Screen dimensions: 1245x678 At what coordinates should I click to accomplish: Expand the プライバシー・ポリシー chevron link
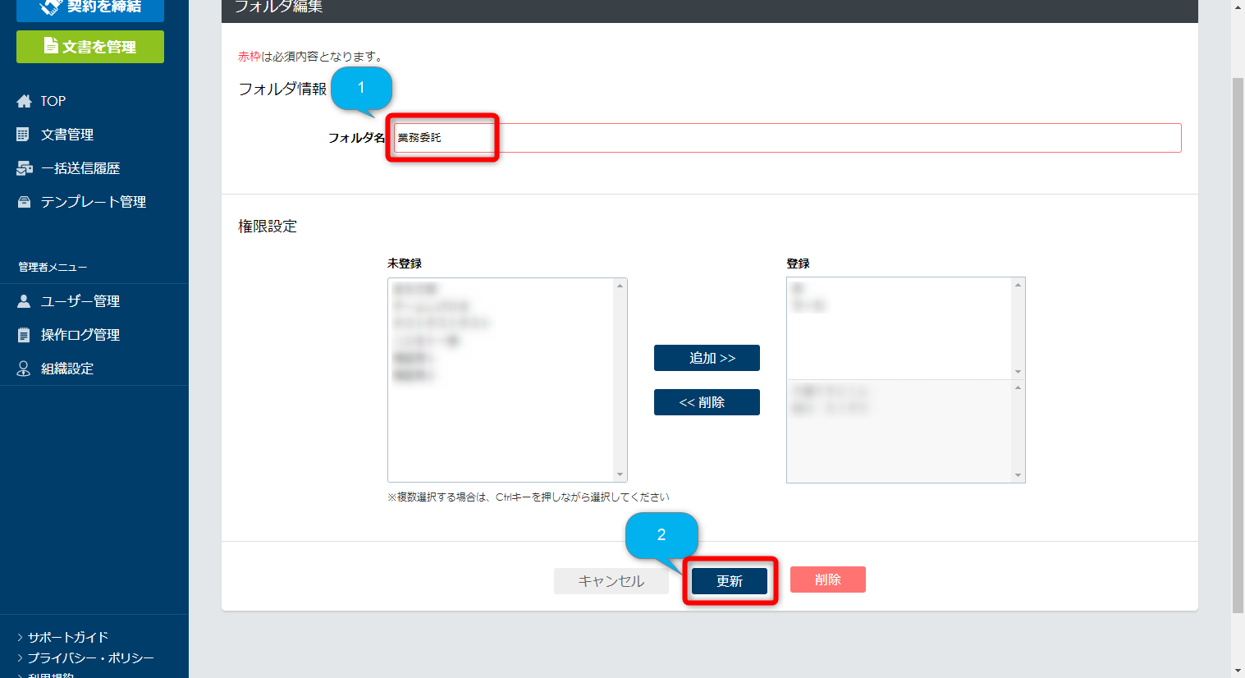pos(20,657)
